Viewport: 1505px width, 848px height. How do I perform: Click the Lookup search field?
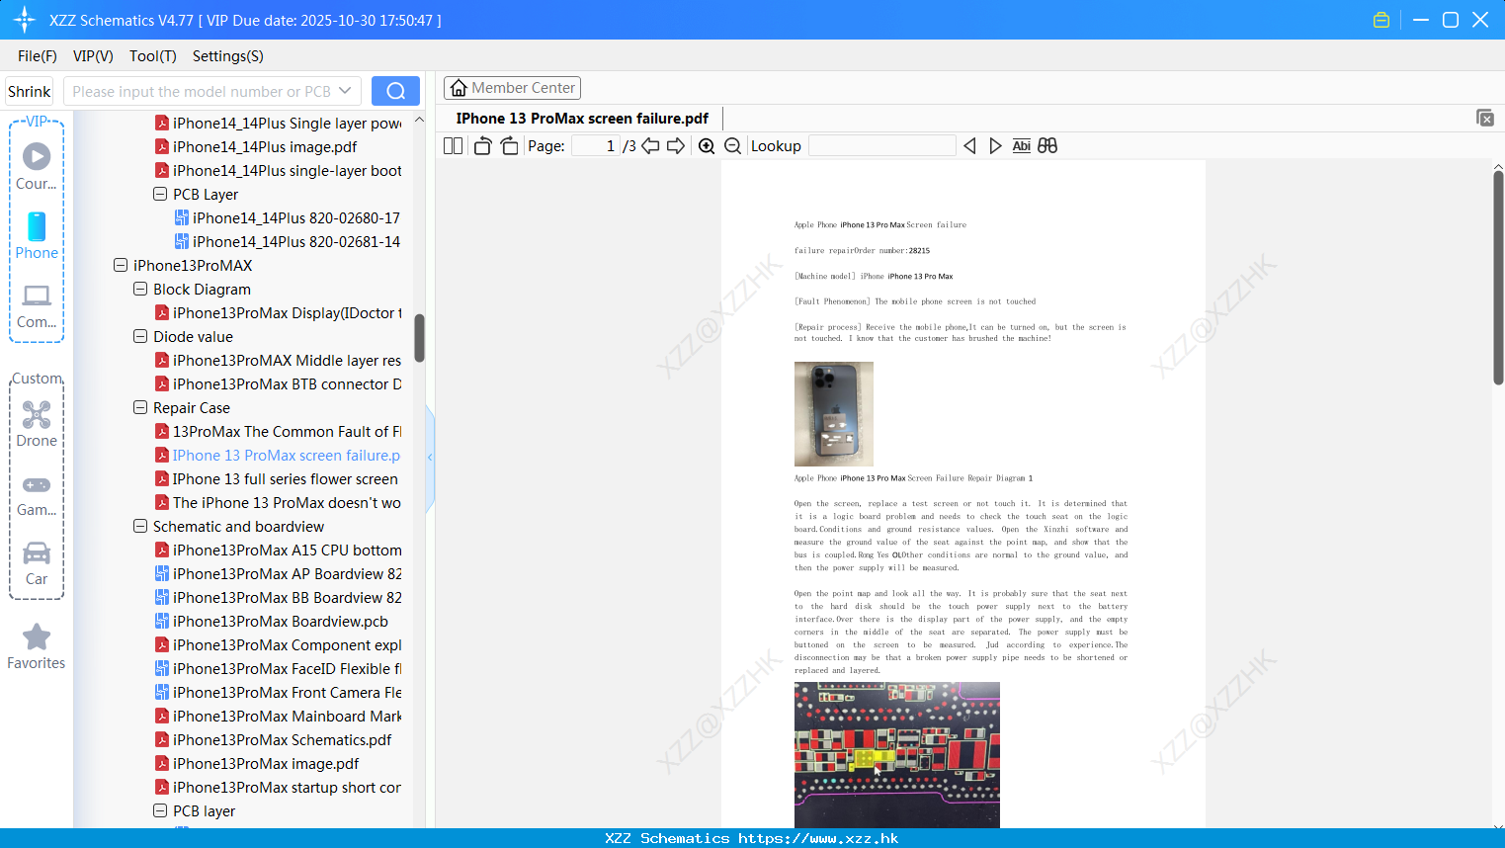(882, 146)
